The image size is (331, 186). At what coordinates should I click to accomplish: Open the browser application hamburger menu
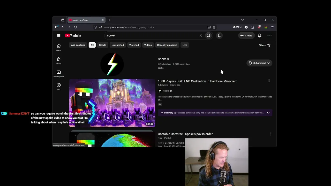[x=272, y=27]
